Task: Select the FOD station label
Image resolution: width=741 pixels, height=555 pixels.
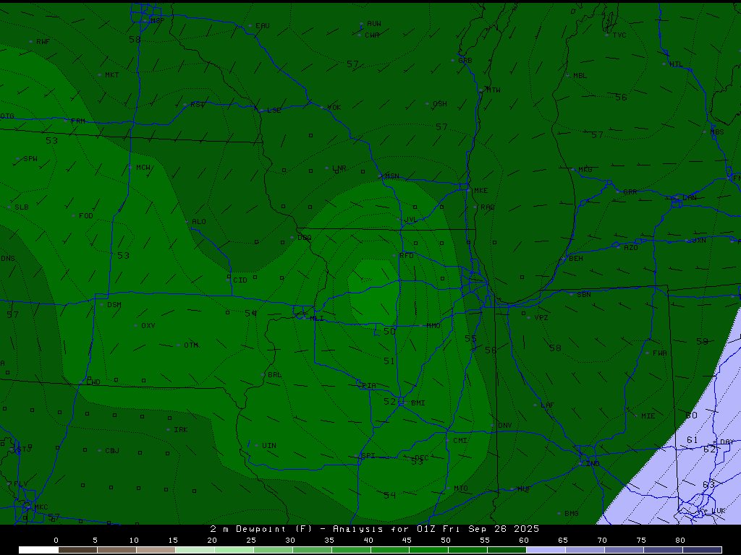Action: click(x=86, y=215)
